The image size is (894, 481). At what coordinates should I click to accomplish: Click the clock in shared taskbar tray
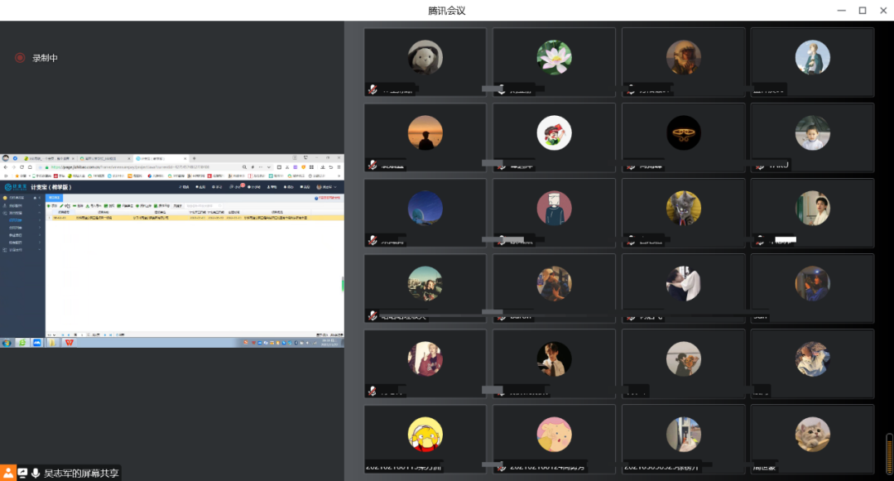tap(331, 343)
